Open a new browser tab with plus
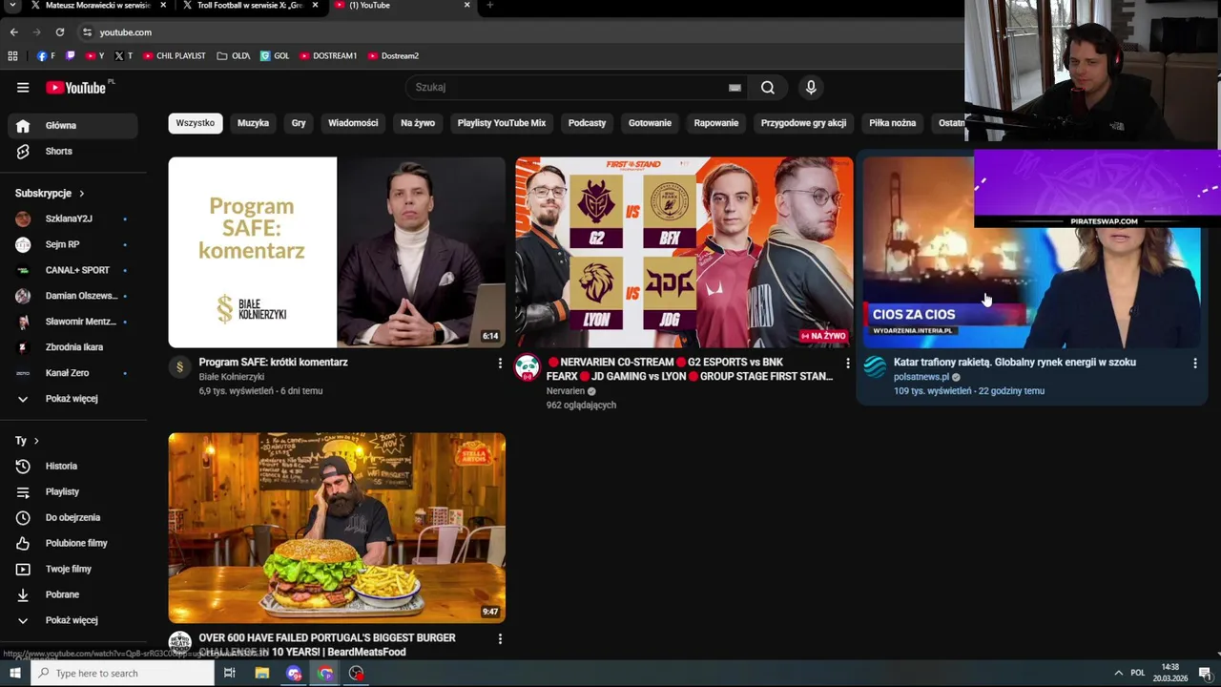The image size is (1221, 687). tap(490, 6)
